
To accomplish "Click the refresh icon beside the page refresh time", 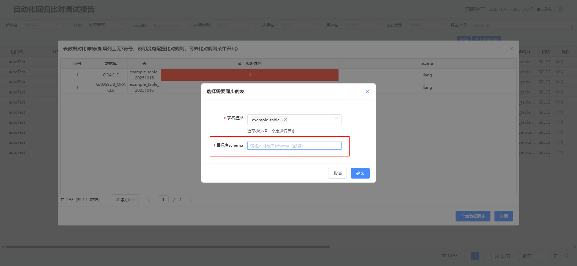I will coord(532,9).
